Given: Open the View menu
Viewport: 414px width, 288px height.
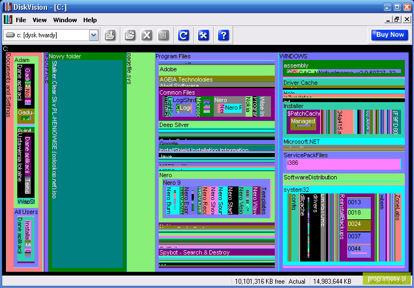Looking at the screenshot, I should (x=39, y=20).
